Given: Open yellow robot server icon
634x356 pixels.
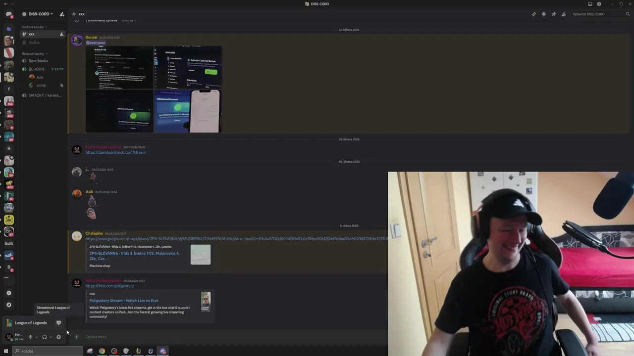Looking at the screenshot, I should 8,220.
